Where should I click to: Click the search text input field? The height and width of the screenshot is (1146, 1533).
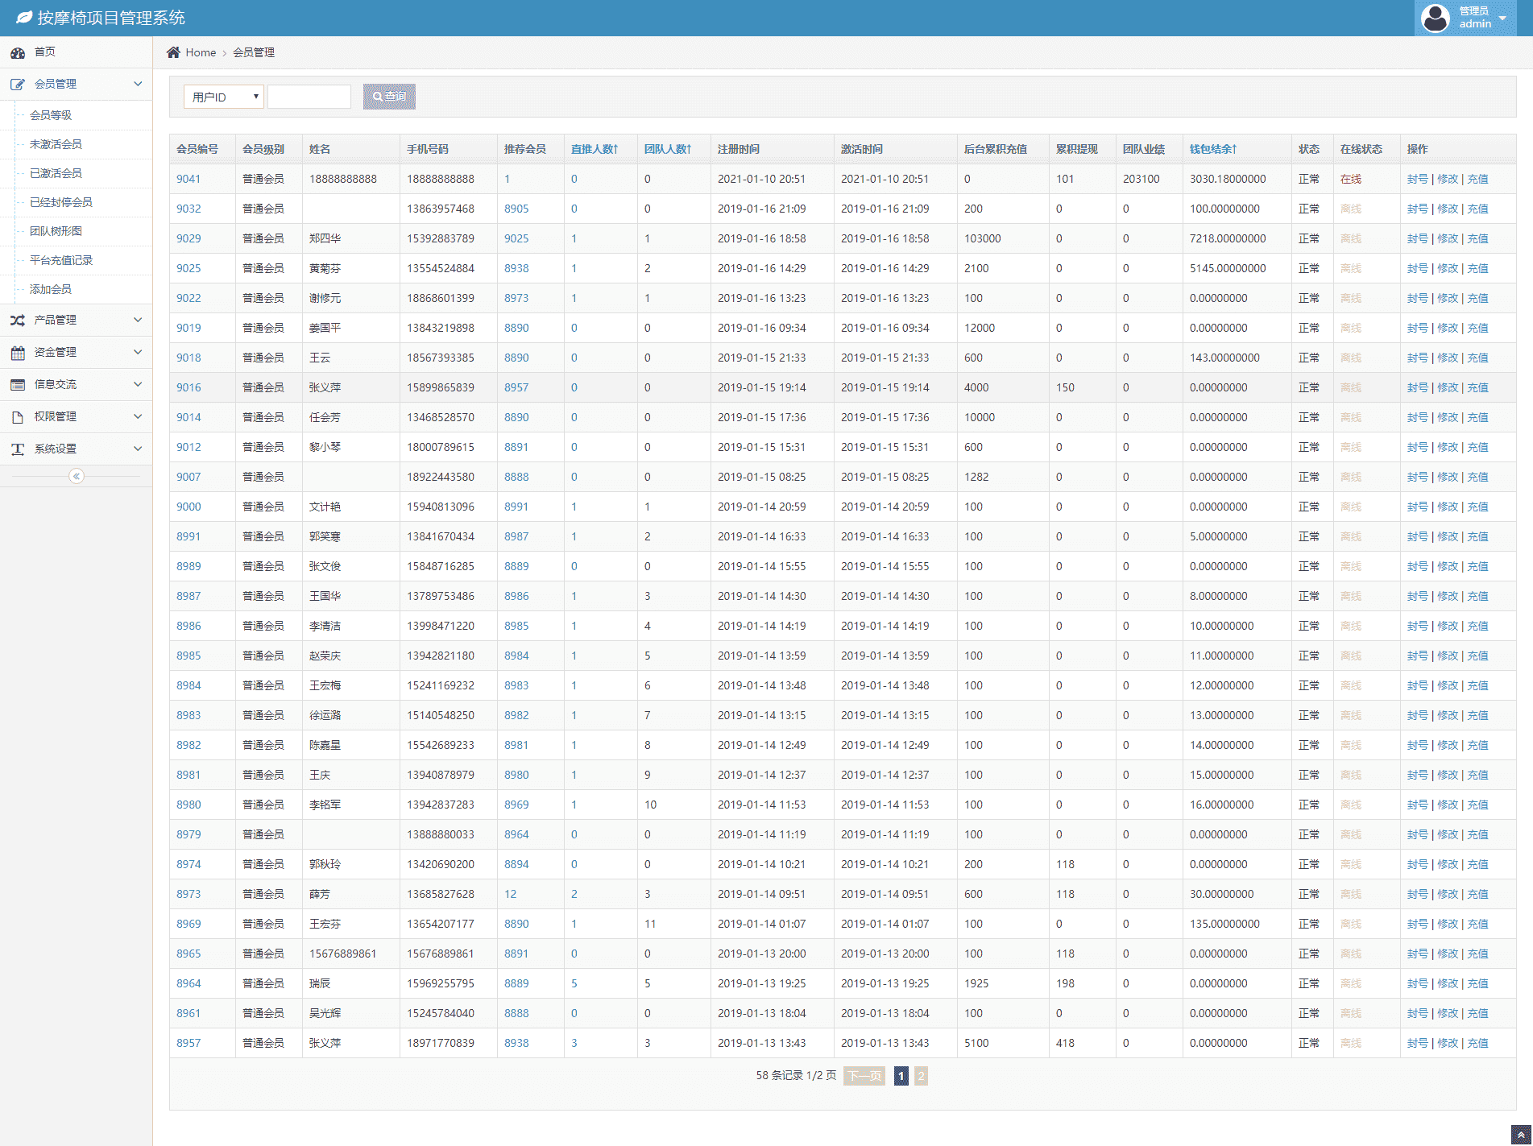point(309,97)
